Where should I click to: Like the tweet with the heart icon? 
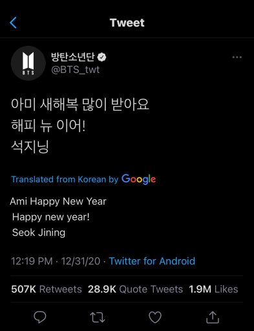(155, 317)
